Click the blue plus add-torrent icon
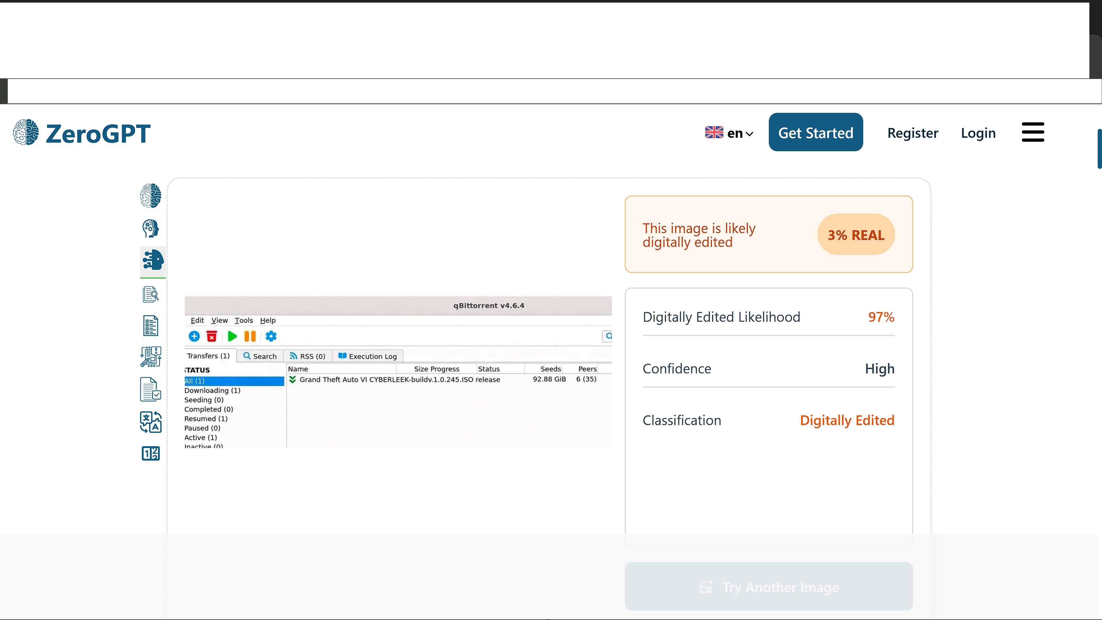This screenshot has width=1102, height=620. (194, 336)
